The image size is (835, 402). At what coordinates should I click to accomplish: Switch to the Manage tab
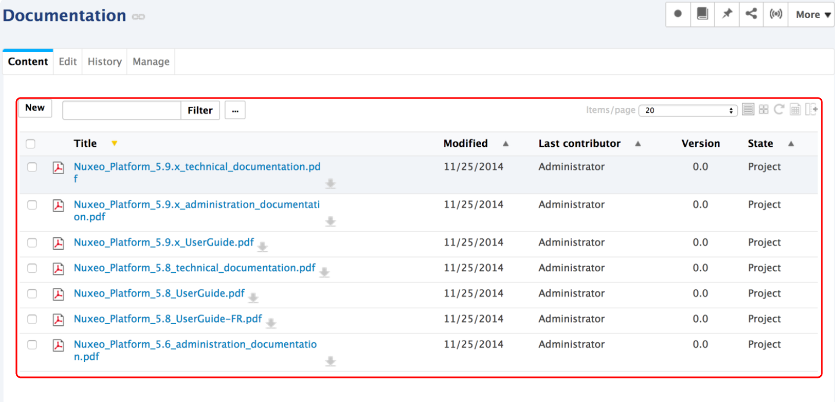[151, 61]
